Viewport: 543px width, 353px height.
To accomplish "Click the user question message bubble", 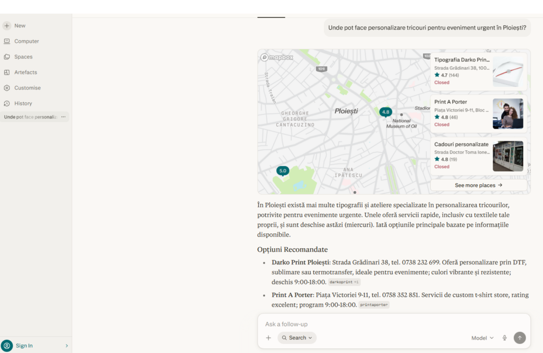I will [427, 28].
